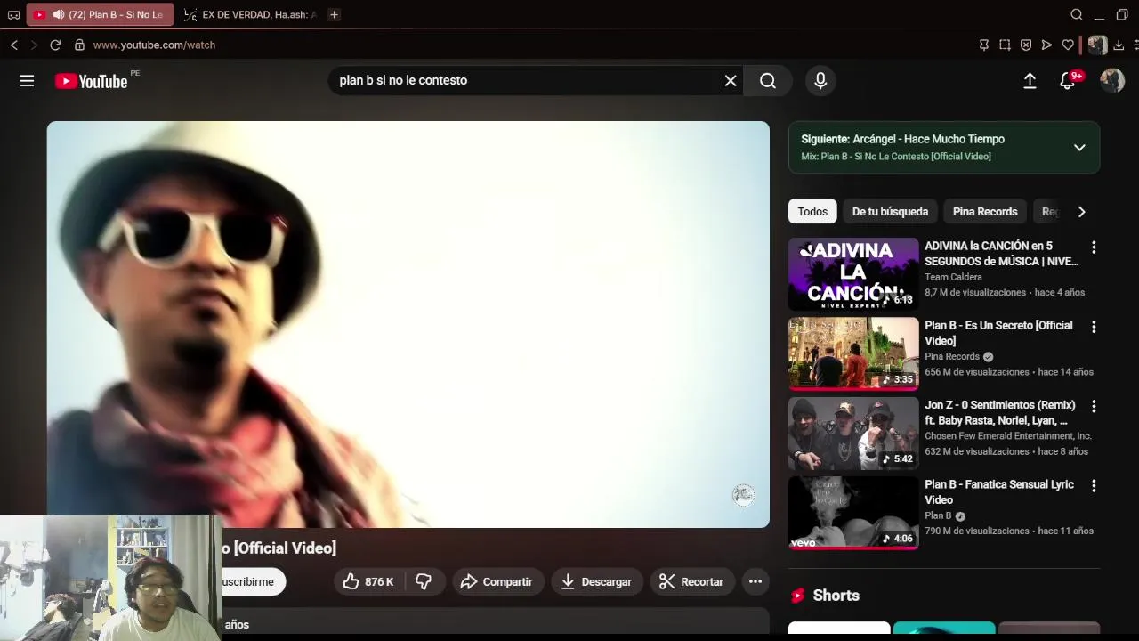This screenshot has height=641, width=1139.
Task: Open options for Es Un Secreto video
Action: tap(1094, 327)
